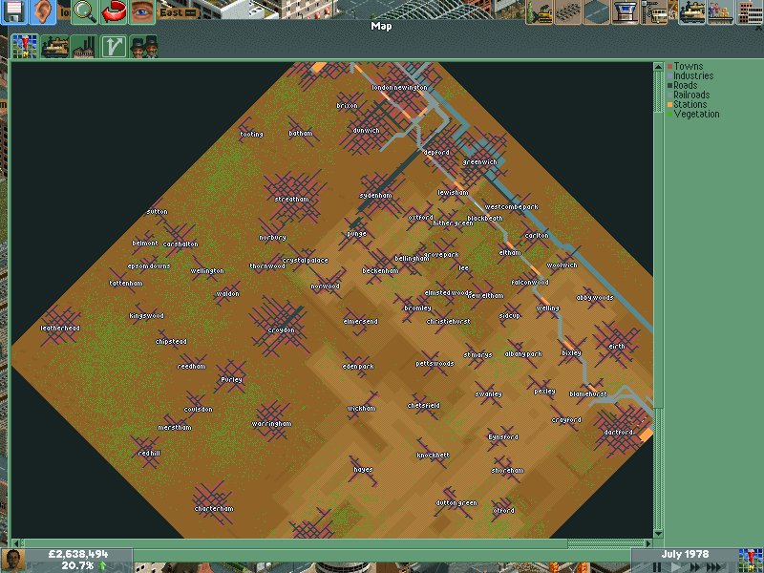This screenshot has width=764, height=573.
Task: Click the map's vertical scrollbar up arrow
Action: tap(658, 66)
